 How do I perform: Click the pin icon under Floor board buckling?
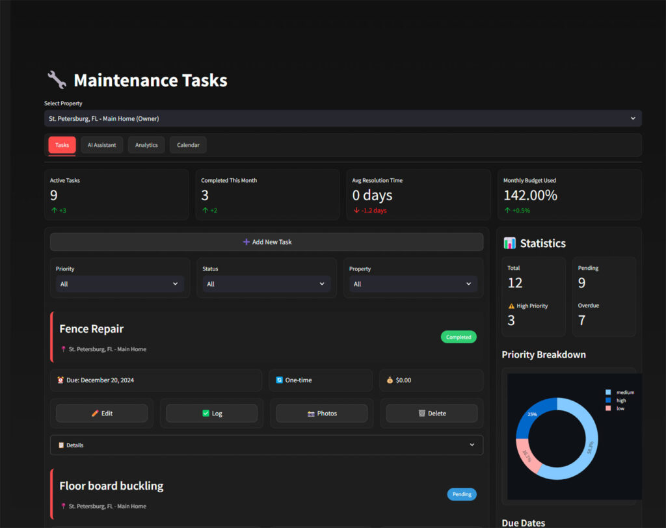coord(63,506)
